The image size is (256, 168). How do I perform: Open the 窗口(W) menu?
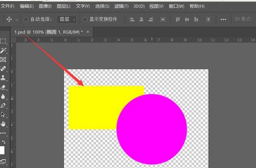177,6
